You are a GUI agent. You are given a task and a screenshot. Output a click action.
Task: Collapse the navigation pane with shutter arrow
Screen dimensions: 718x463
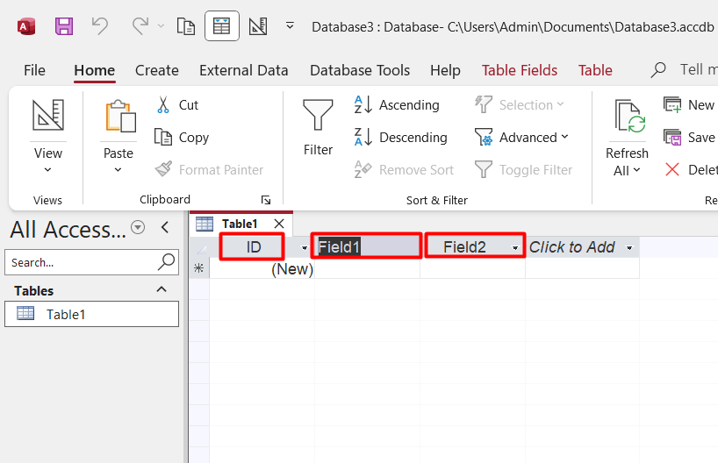click(165, 227)
